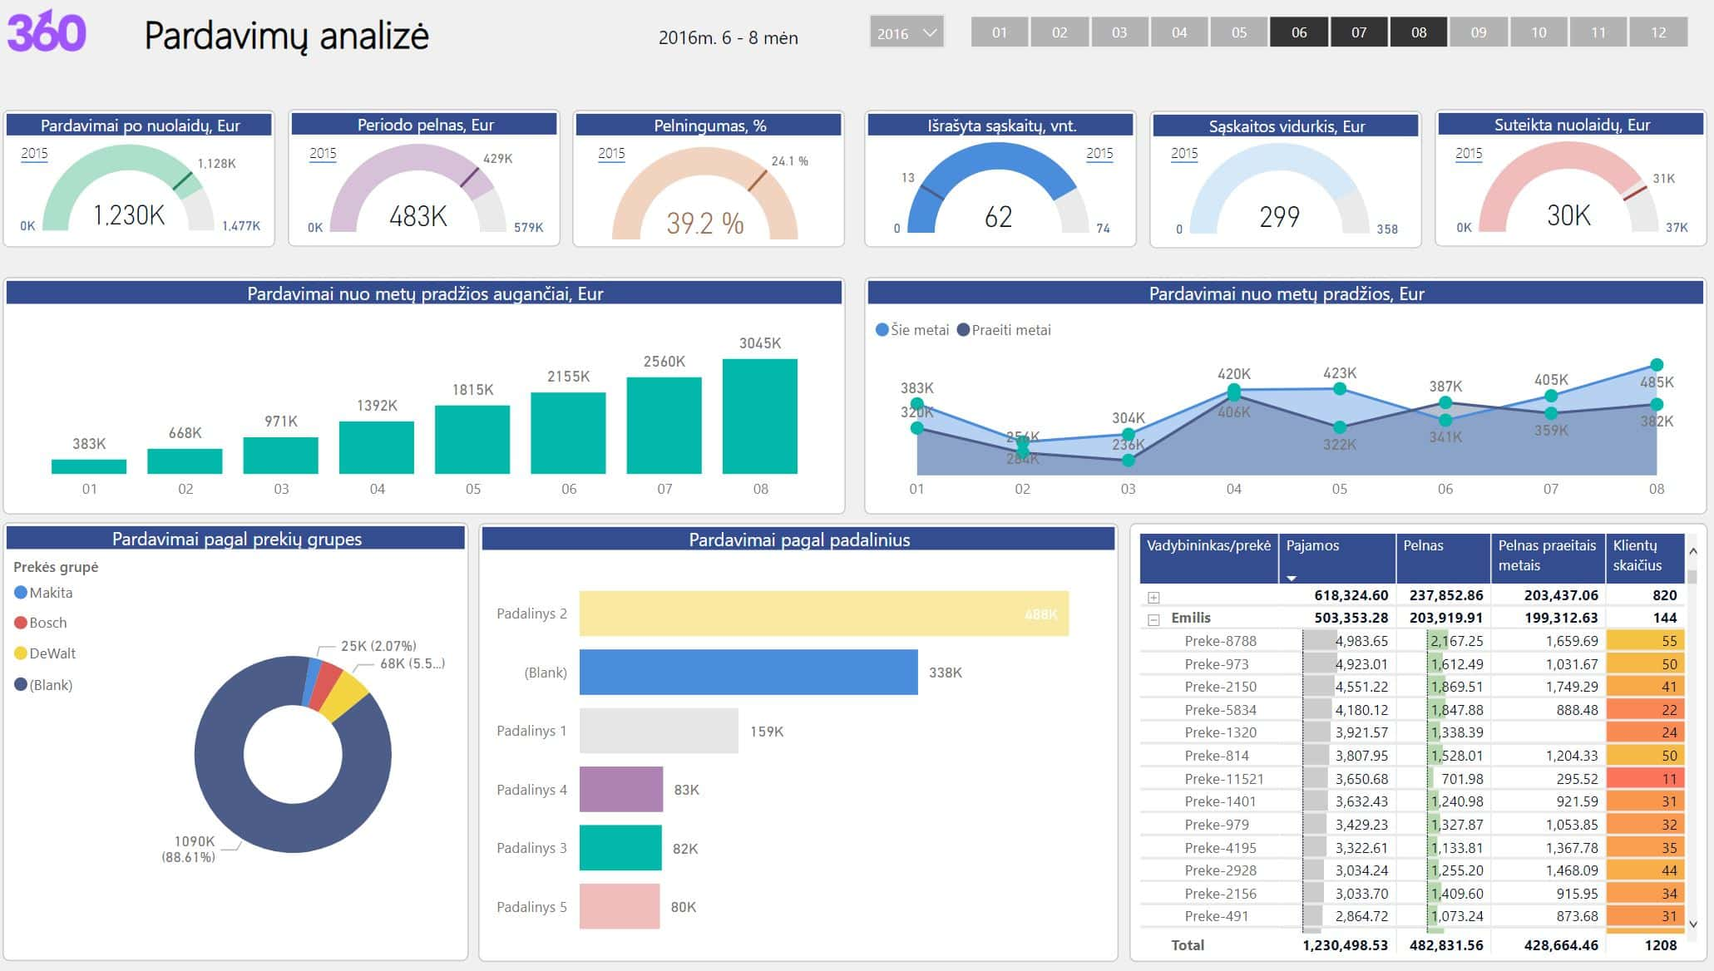Click the Praeiti metai legend marker
Viewport: 1714px width, 971px height.
963,330
